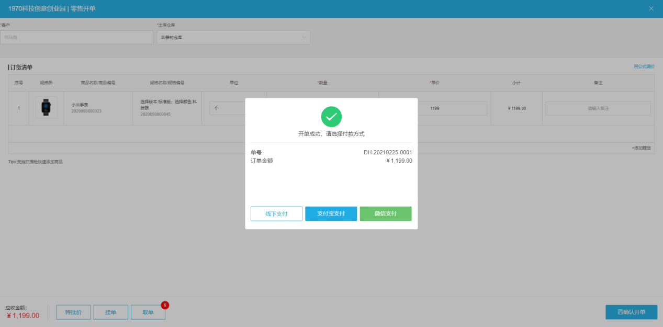This screenshot has width=663, height=327.
Task: Focus the 备注 remarks input box
Action: pyautogui.click(x=598, y=108)
